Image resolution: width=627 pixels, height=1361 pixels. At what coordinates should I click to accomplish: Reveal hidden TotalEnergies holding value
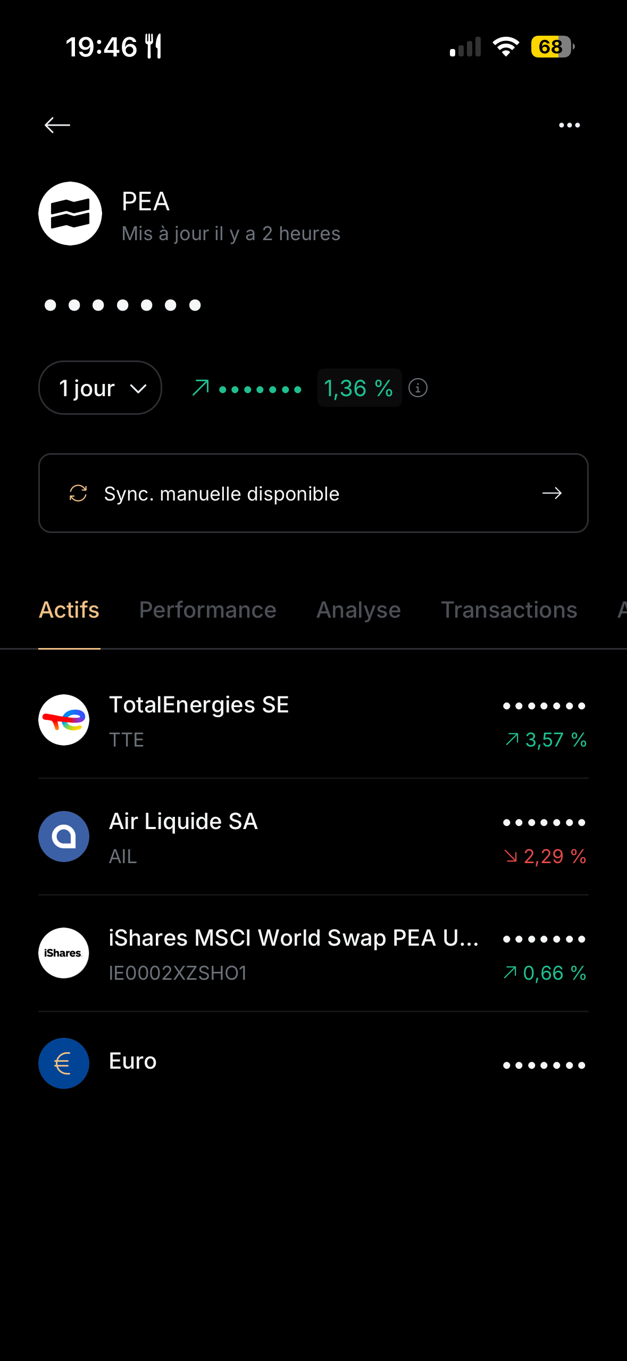(544, 706)
